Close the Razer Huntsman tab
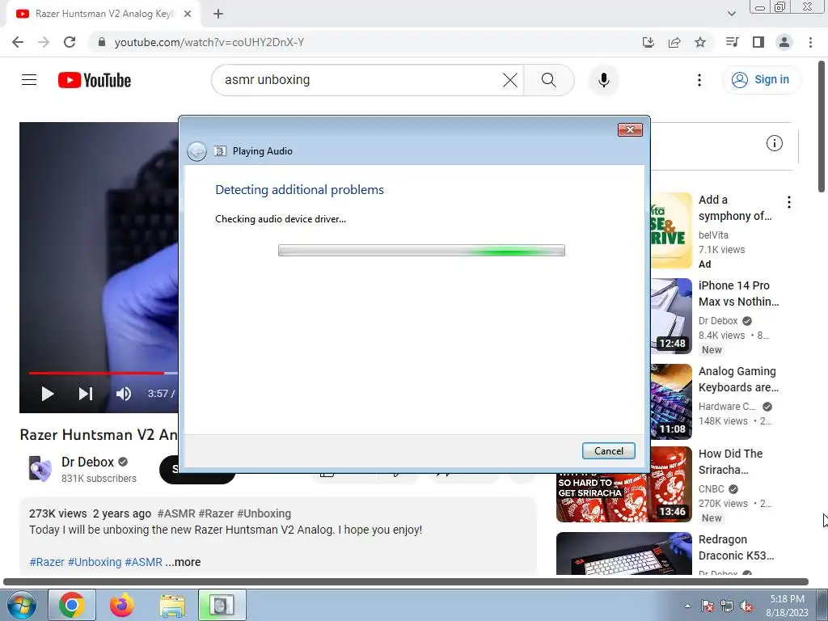 coord(188,14)
